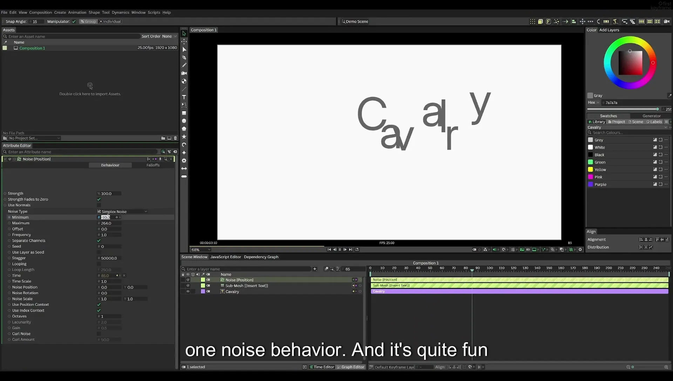The image size is (673, 381).
Task: Enable the Looping checkbox
Action: coord(99,264)
